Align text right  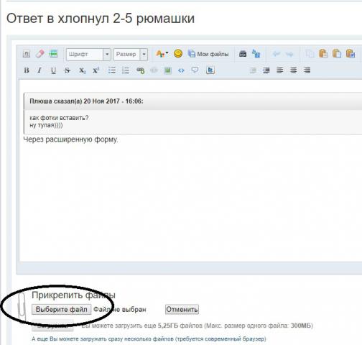tap(307, 70)
